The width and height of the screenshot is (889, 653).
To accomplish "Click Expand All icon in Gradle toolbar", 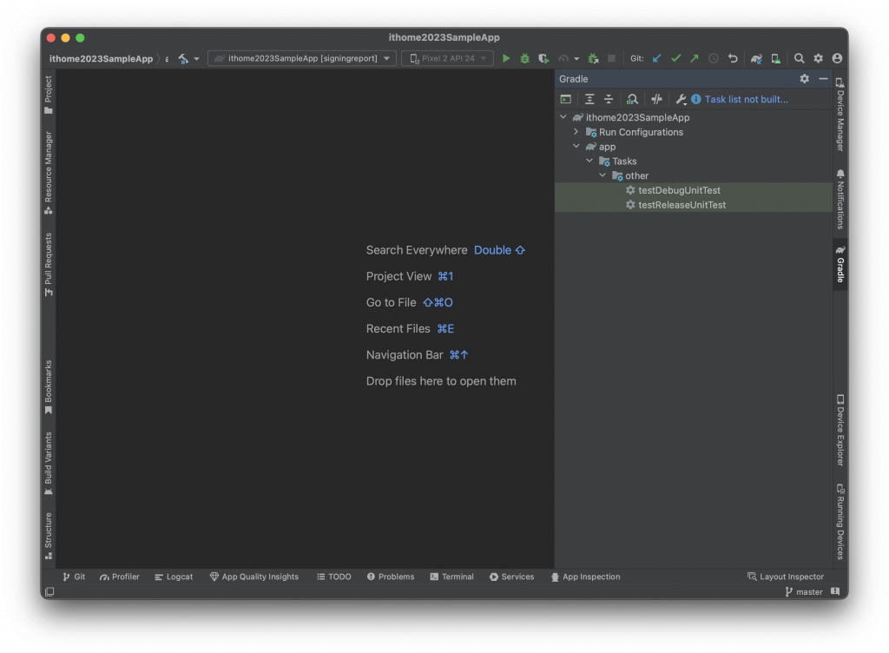I will [x=589, y=100].
